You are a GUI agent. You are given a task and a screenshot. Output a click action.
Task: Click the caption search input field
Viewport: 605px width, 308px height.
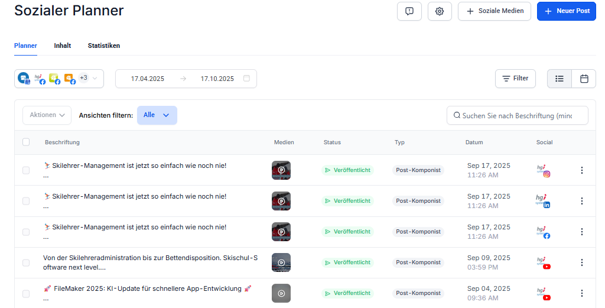click(517, 116)
